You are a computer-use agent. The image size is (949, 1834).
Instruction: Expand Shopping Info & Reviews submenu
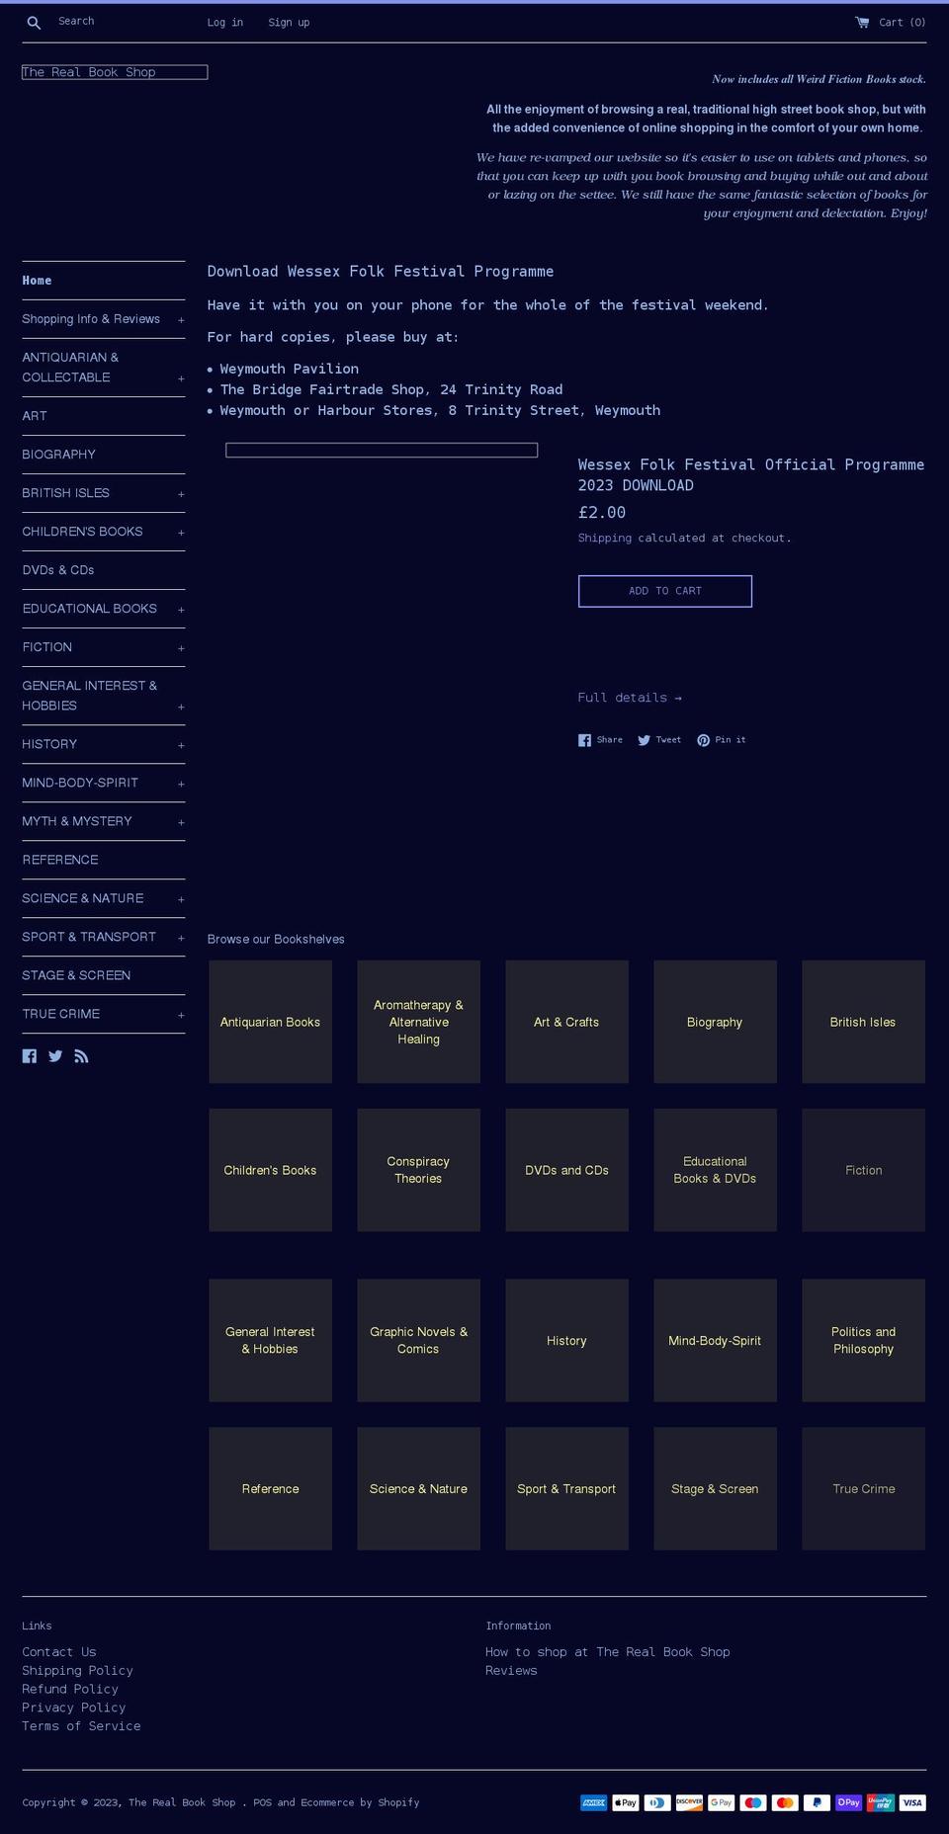click(181, 320)
